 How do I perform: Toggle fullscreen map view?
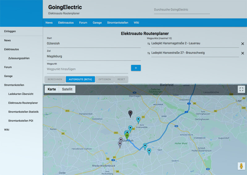241,89
